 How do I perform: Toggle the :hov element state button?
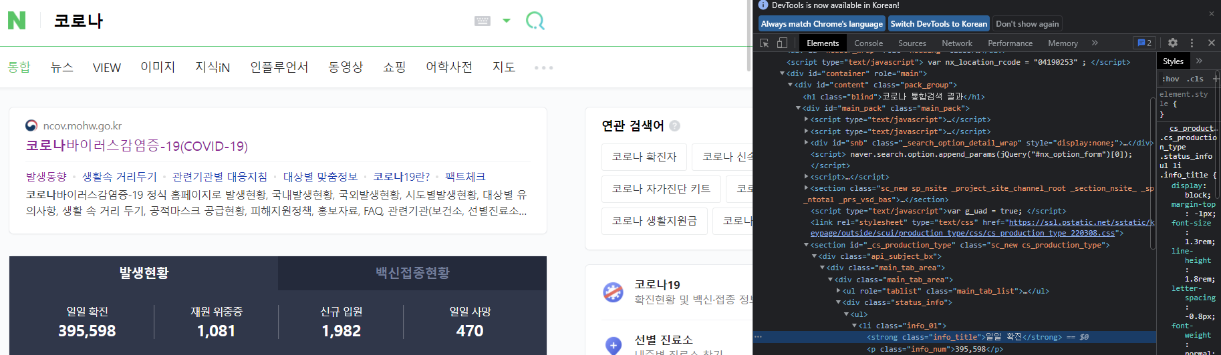(1171, 79)
